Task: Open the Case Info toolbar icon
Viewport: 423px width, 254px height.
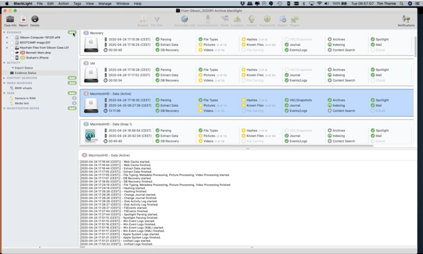Action: click(10, 19)
